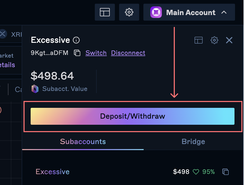Click the $498.64 subaccount value
Screen dimensions: 244x185
pyautogui.click(x=52, y=76)
